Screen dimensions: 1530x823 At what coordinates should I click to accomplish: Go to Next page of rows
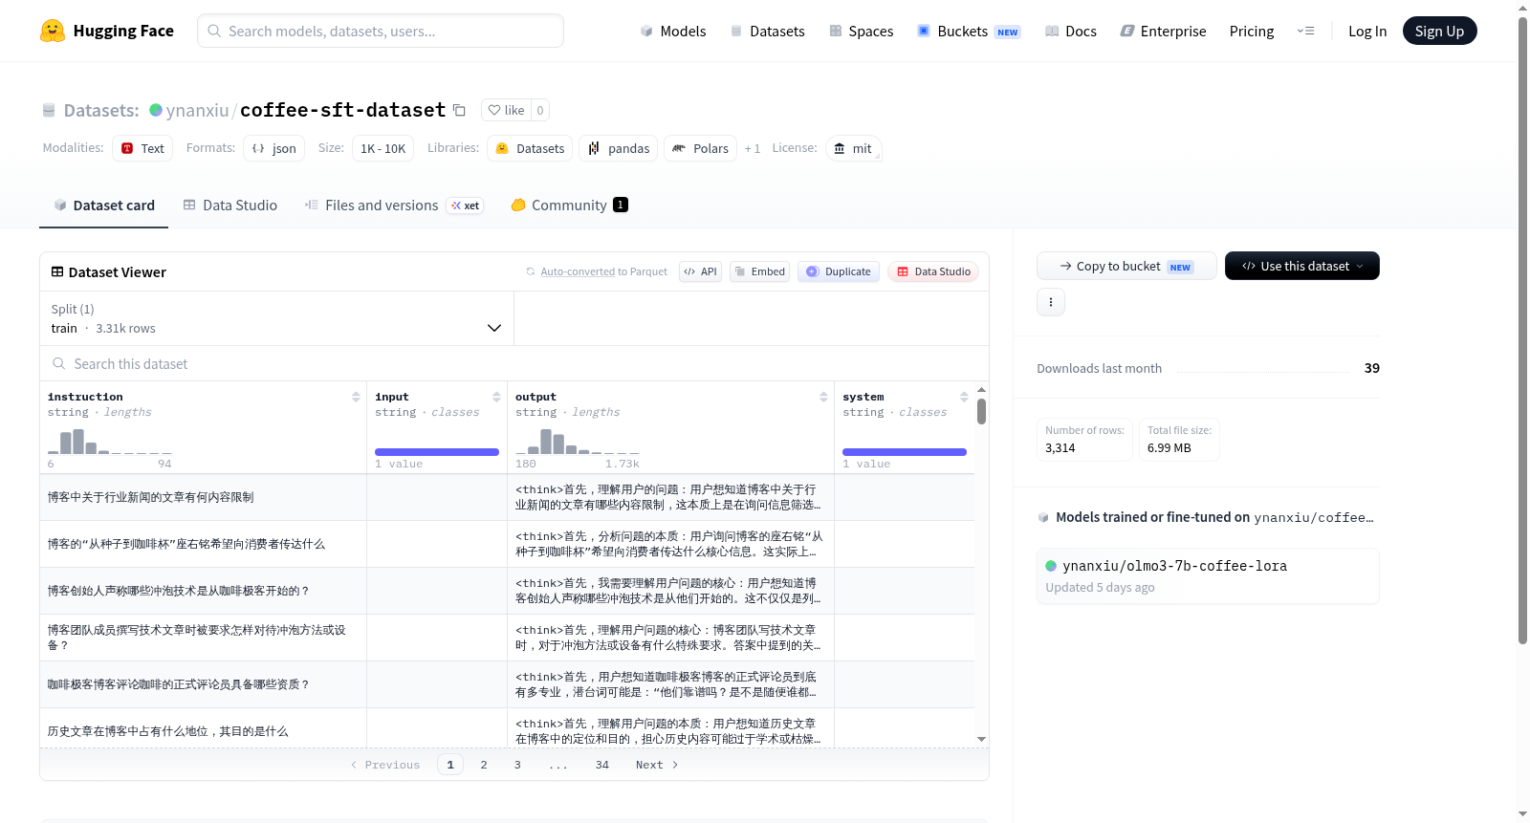pyautogui.click(x=657, y=765)
